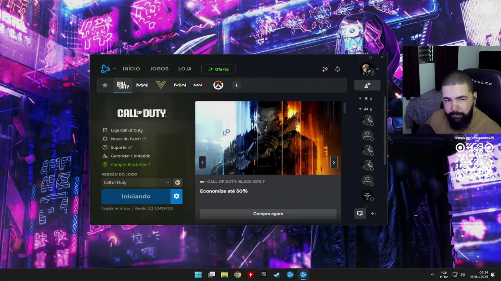Image resolution: width=501 pixels, height=281 pixels.
Task: Go to the INÍCIO tab
Action: click(131, 69)
